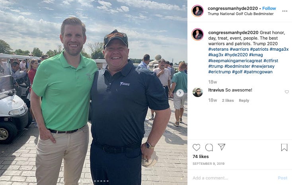Follow congressmanhyde2020 account
Image resolution: width=292 pixels, height=185 pixels.
point(269,8)
